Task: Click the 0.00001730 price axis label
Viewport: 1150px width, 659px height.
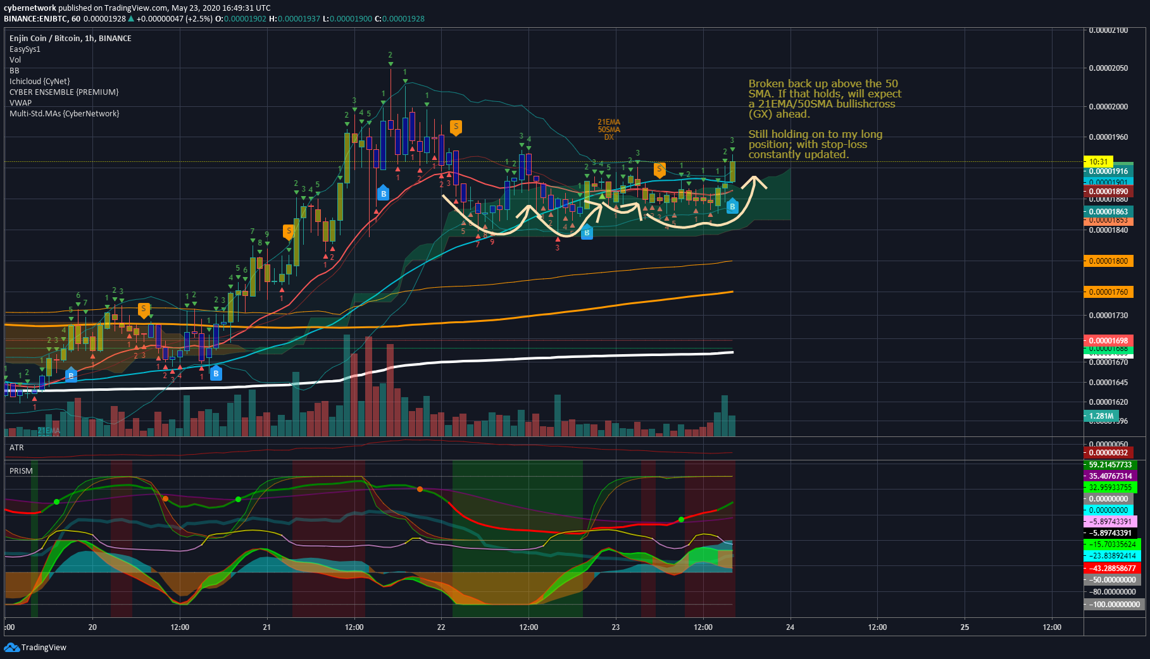Action: pos(1108,316)
